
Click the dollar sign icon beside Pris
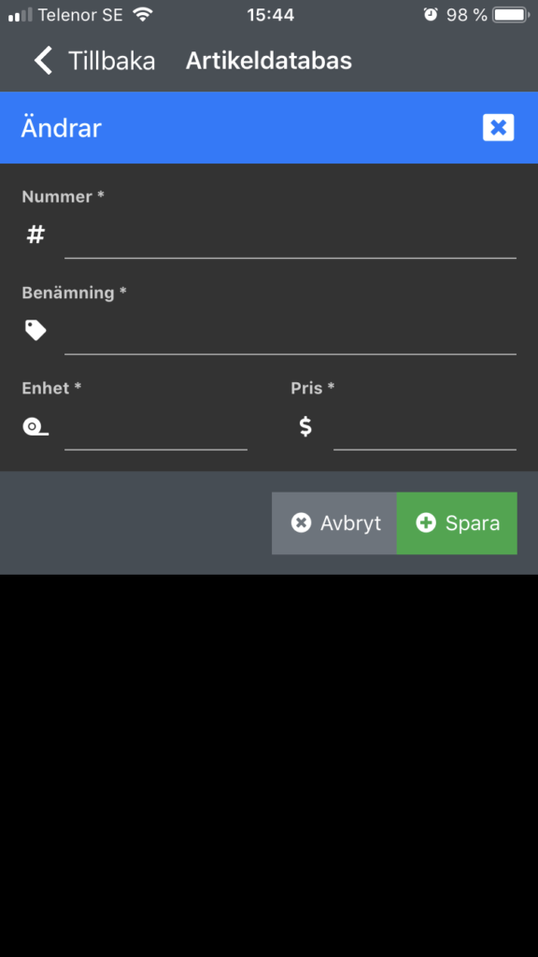(305, 426)
